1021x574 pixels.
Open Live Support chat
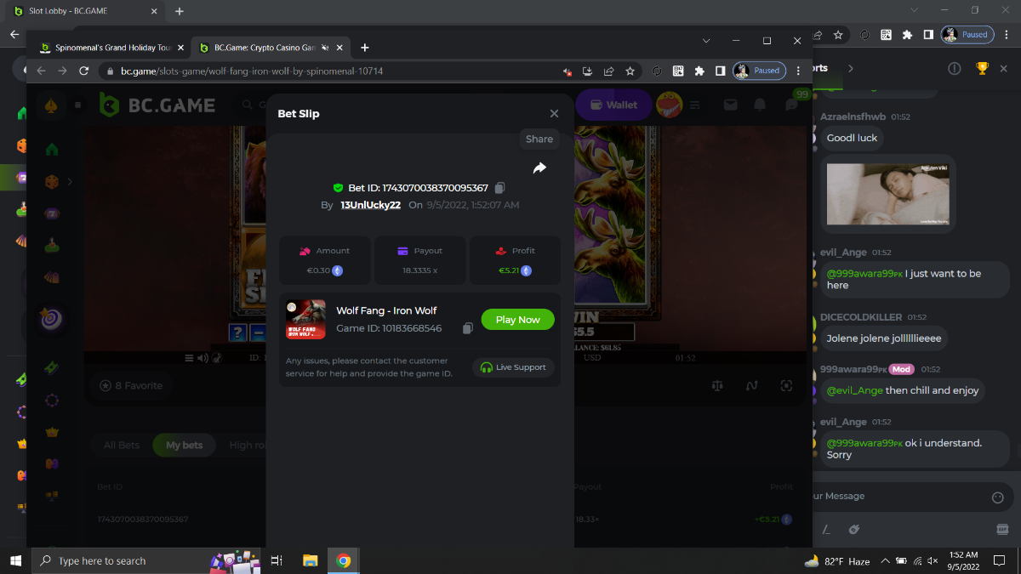514,367
